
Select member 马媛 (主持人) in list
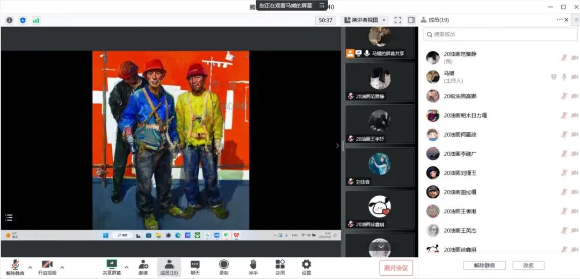500,76
